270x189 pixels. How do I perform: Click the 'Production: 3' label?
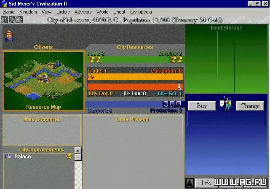point(166,111)
